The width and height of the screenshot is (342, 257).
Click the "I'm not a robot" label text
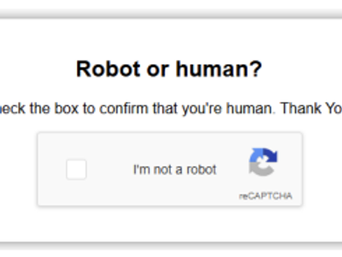pyautogui.click(x=174, y=170)
